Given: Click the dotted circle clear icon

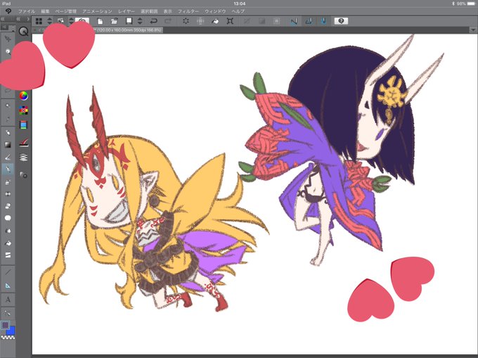Looking at the screenshot, I should click(186, 21).
